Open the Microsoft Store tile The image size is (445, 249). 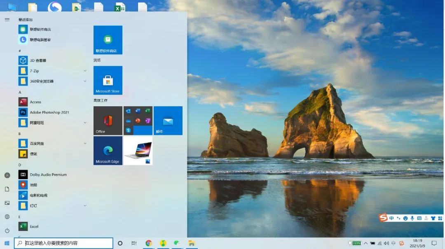(x=108, y=80)
